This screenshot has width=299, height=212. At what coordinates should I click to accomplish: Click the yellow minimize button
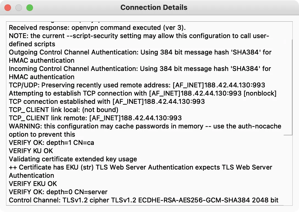pos(18,7)
